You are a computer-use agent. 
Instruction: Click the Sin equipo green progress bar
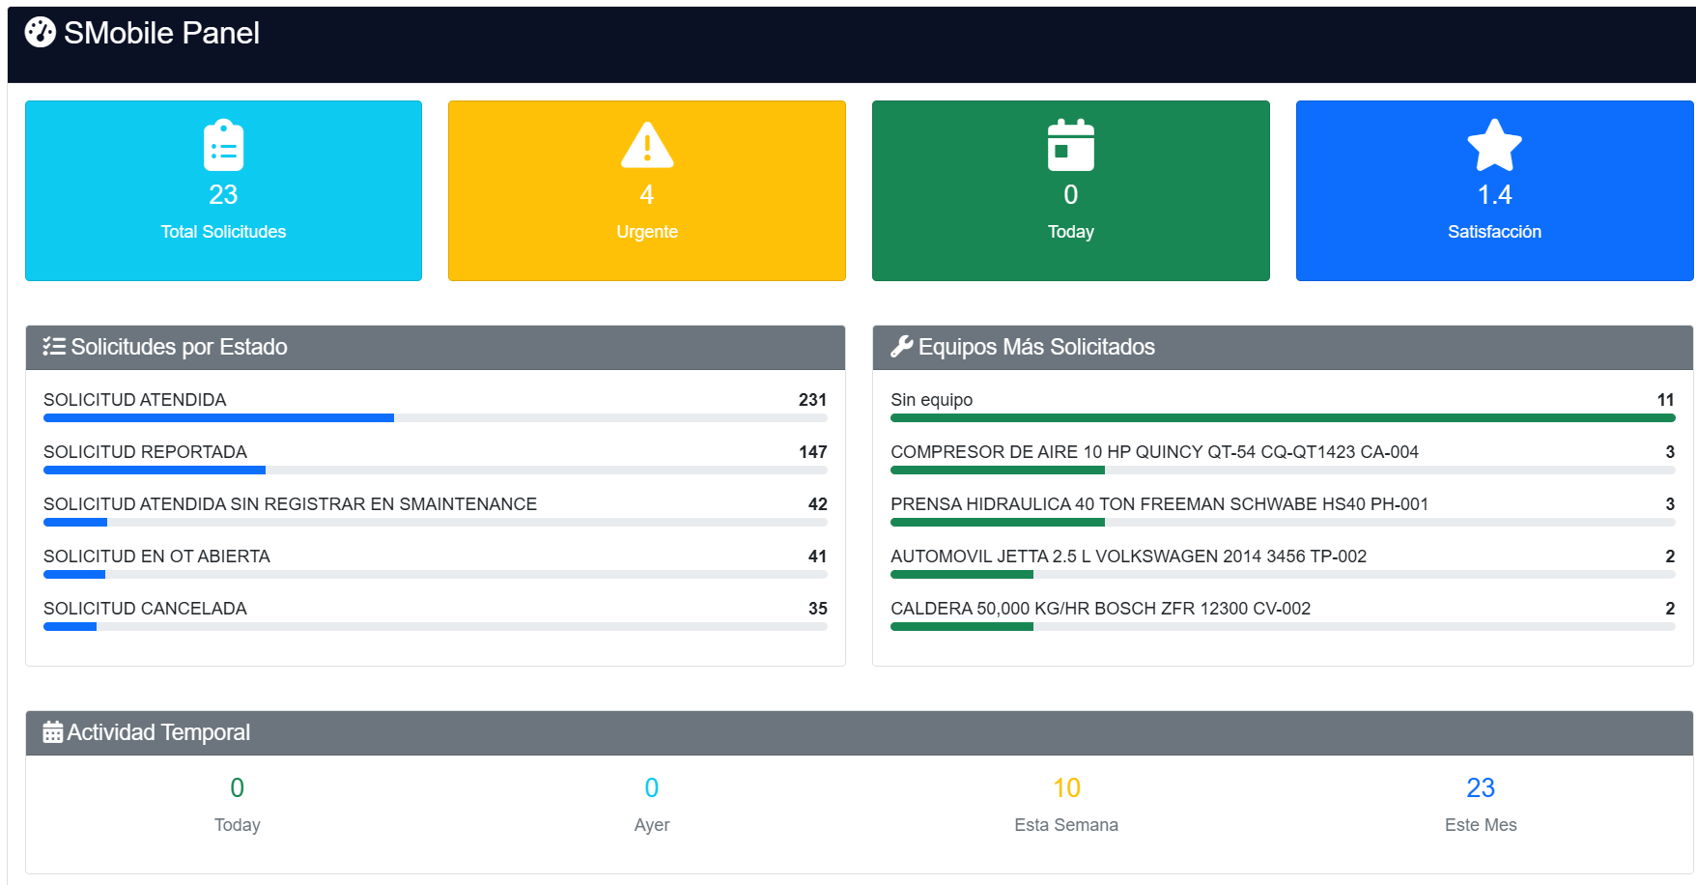click(1283, 418)
